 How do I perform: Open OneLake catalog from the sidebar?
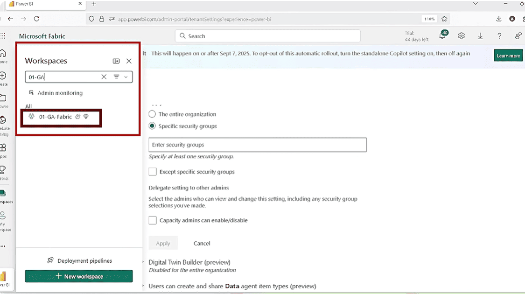pos(4,126)
